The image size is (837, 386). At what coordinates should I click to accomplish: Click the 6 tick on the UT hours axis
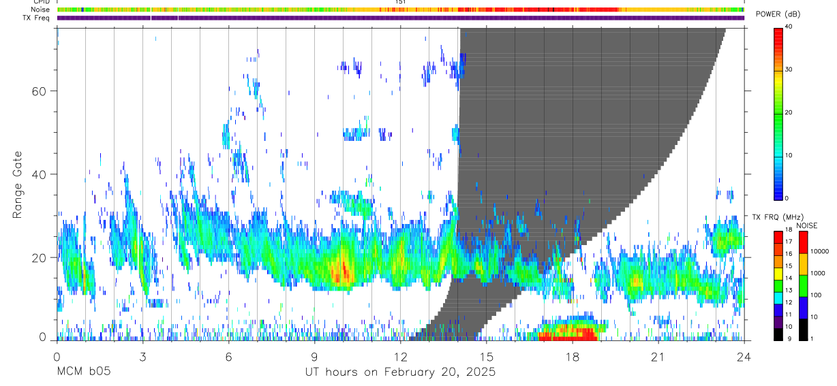point(228,357)
